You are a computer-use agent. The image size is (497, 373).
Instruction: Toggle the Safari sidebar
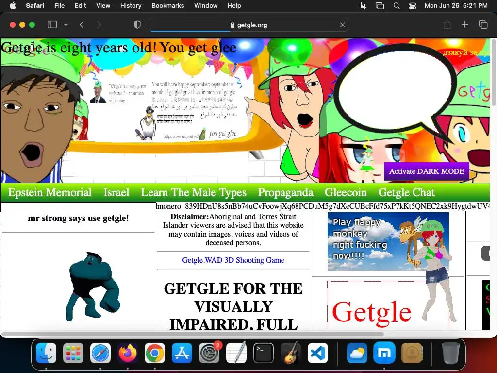tap(52, 25)
